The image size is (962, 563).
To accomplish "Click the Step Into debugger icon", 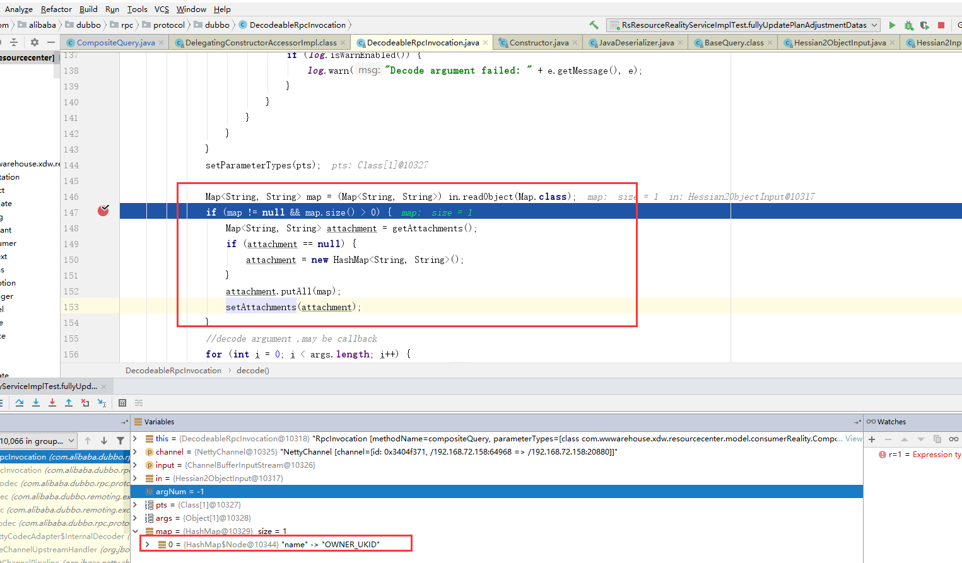I will pos(35,402).
